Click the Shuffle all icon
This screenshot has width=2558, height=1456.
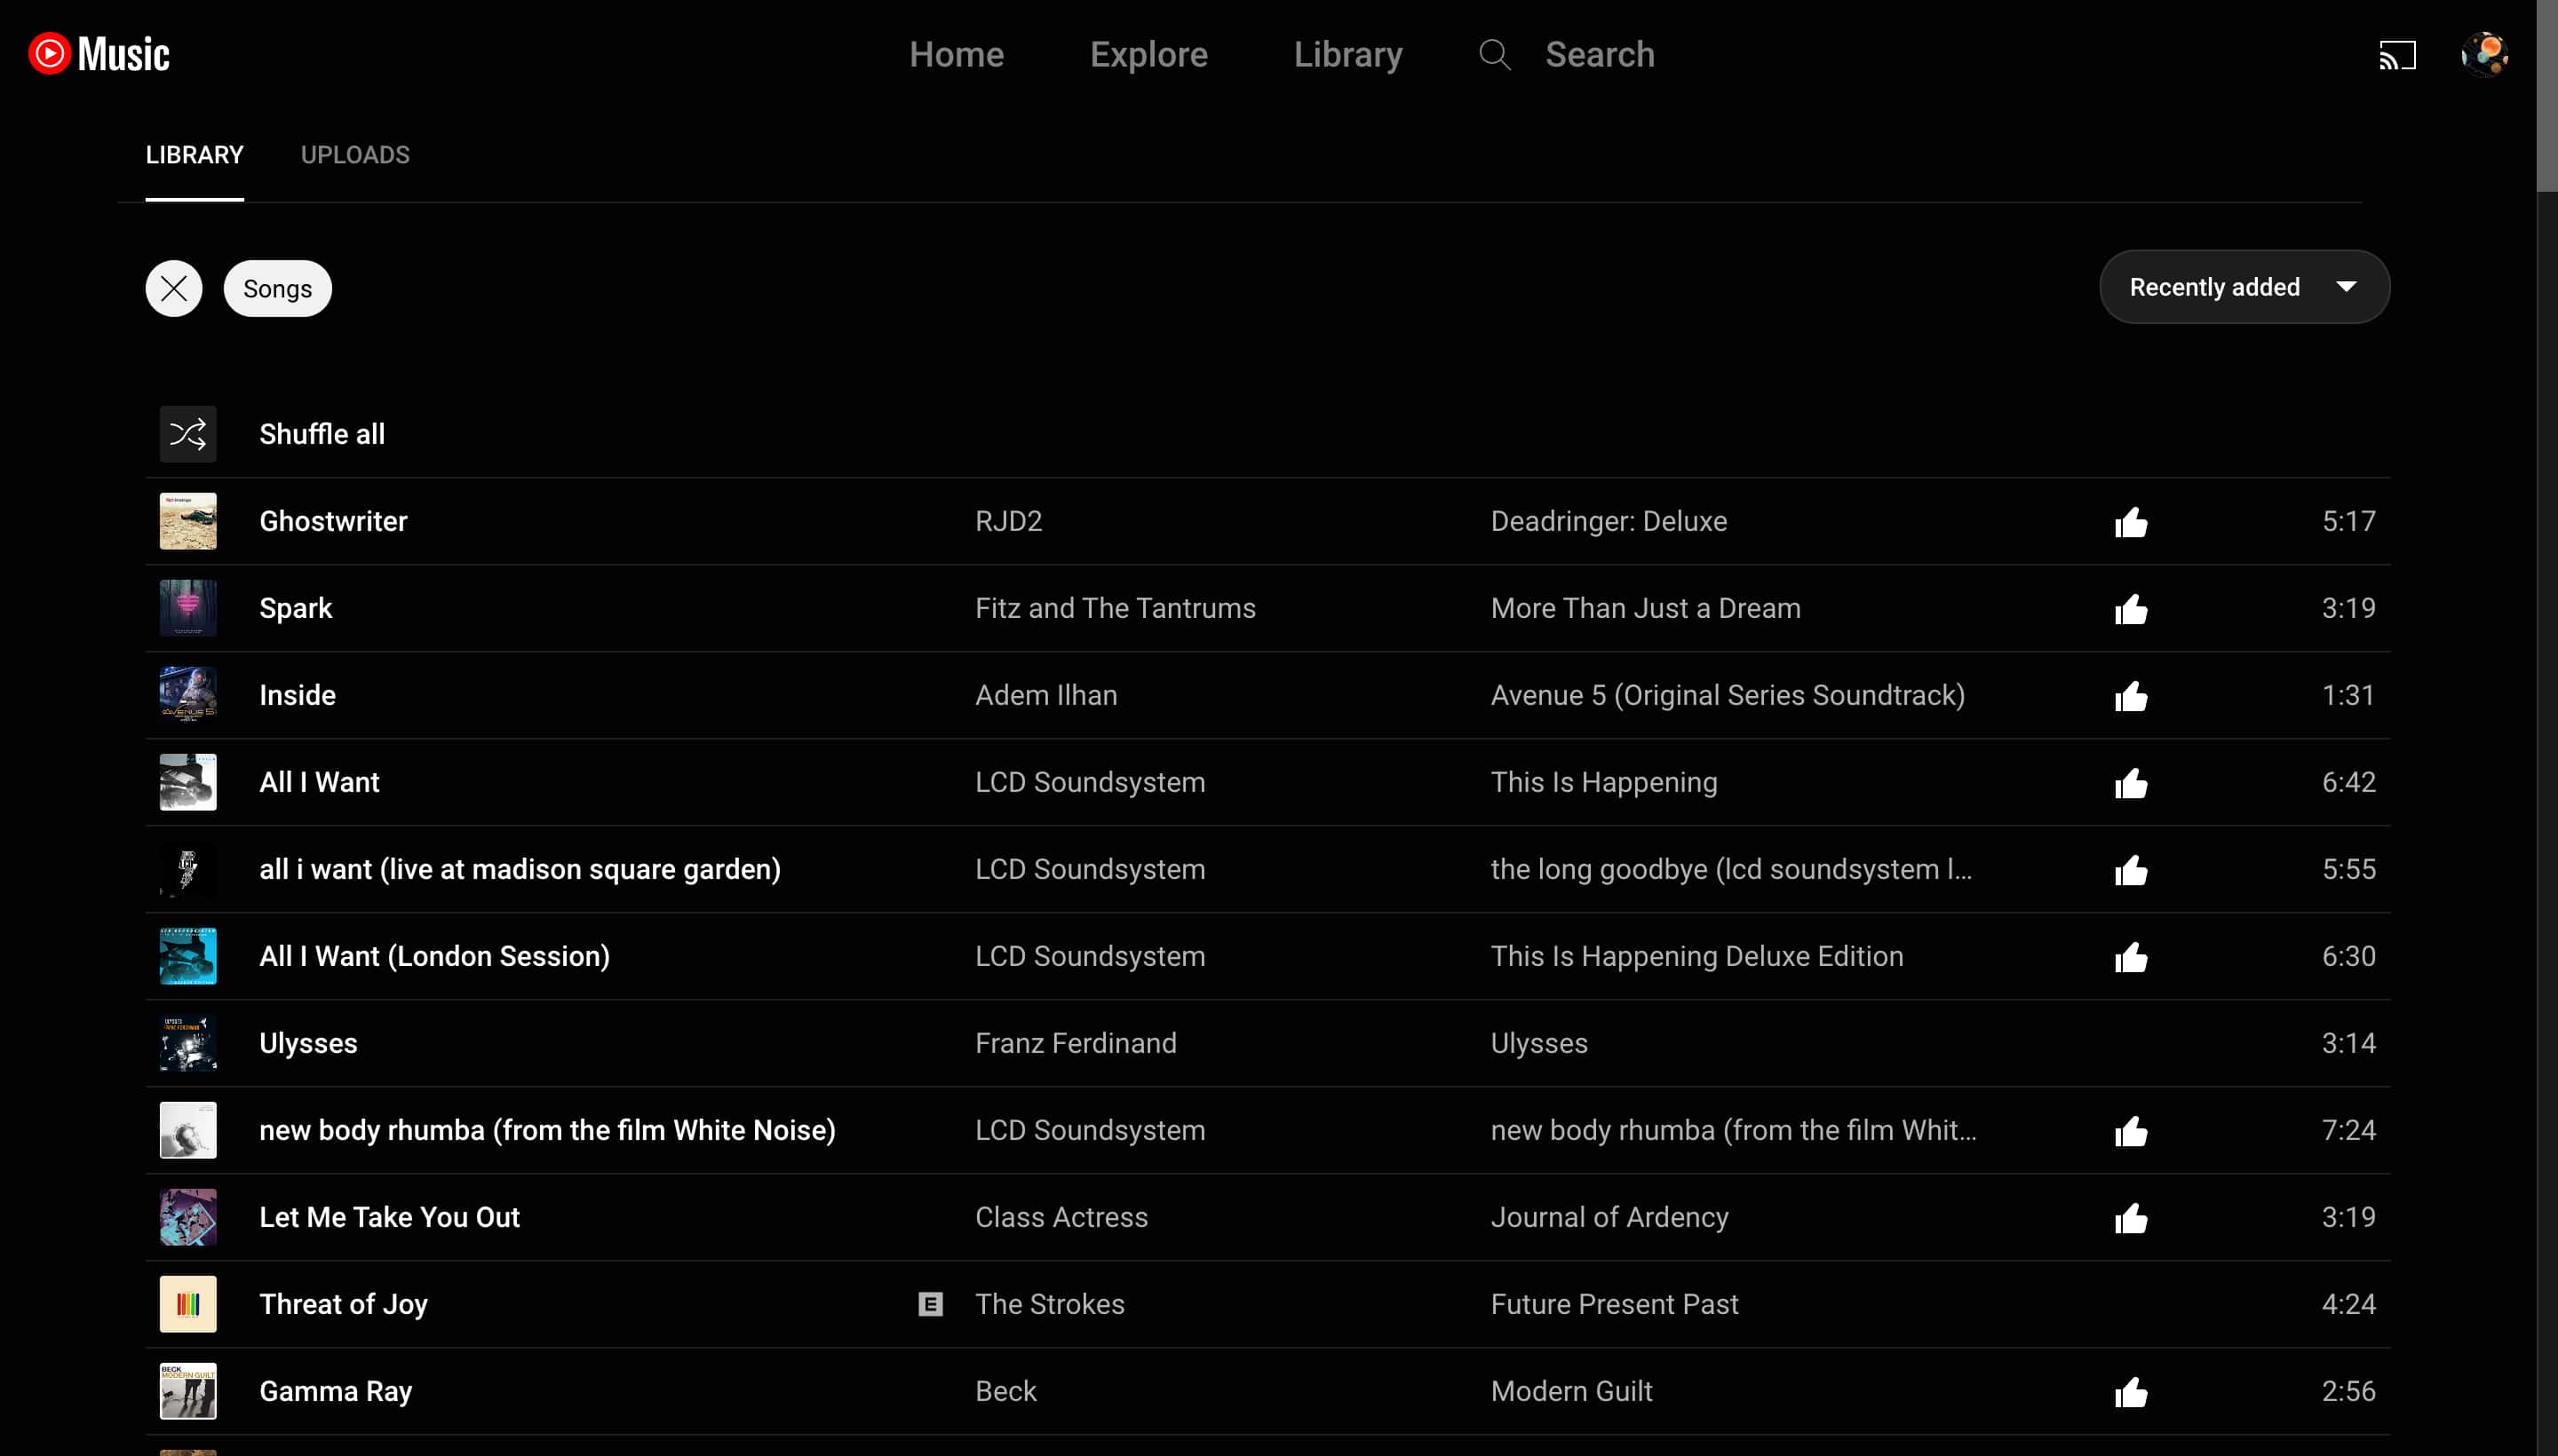pyautogui.click(x=187, y=433)
